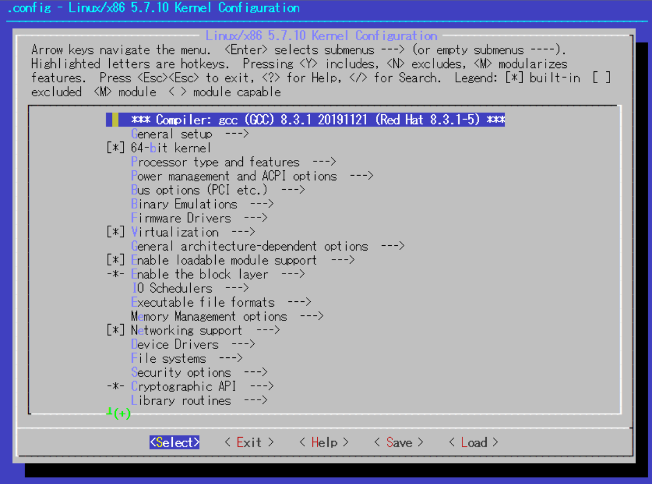Open Bus options (PCI etc.) submenu
Image resolution: width=652 pixels, height=484 pixels.
click(x=218, y=190)
